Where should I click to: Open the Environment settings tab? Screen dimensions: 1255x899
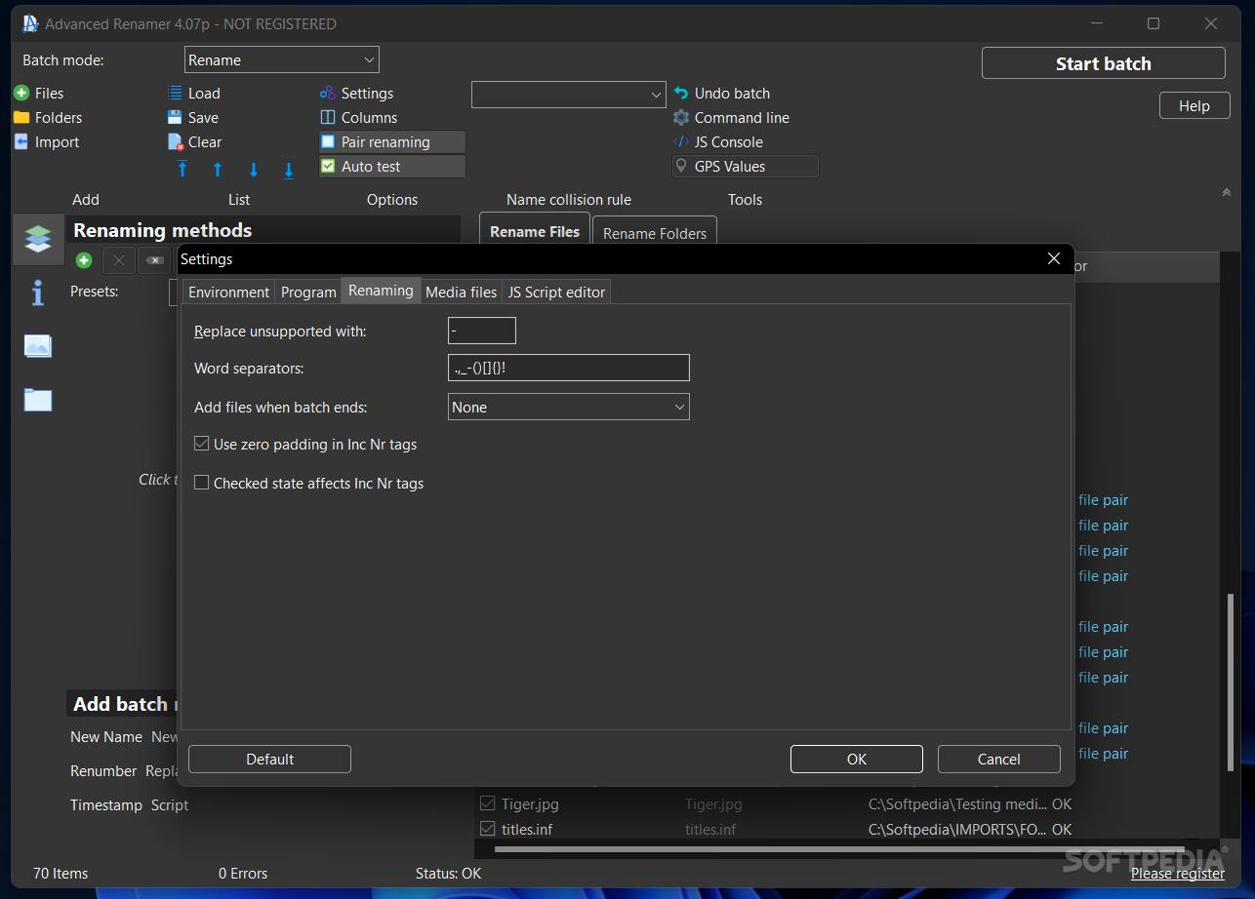coord(228,293)
